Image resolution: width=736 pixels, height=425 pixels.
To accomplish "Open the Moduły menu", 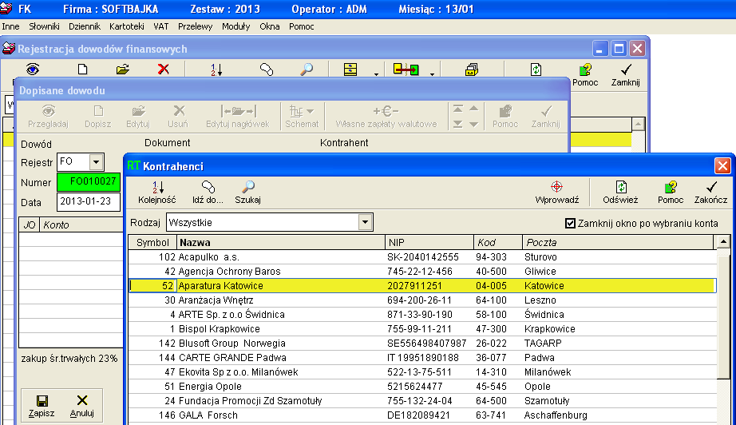I will 236,27.
